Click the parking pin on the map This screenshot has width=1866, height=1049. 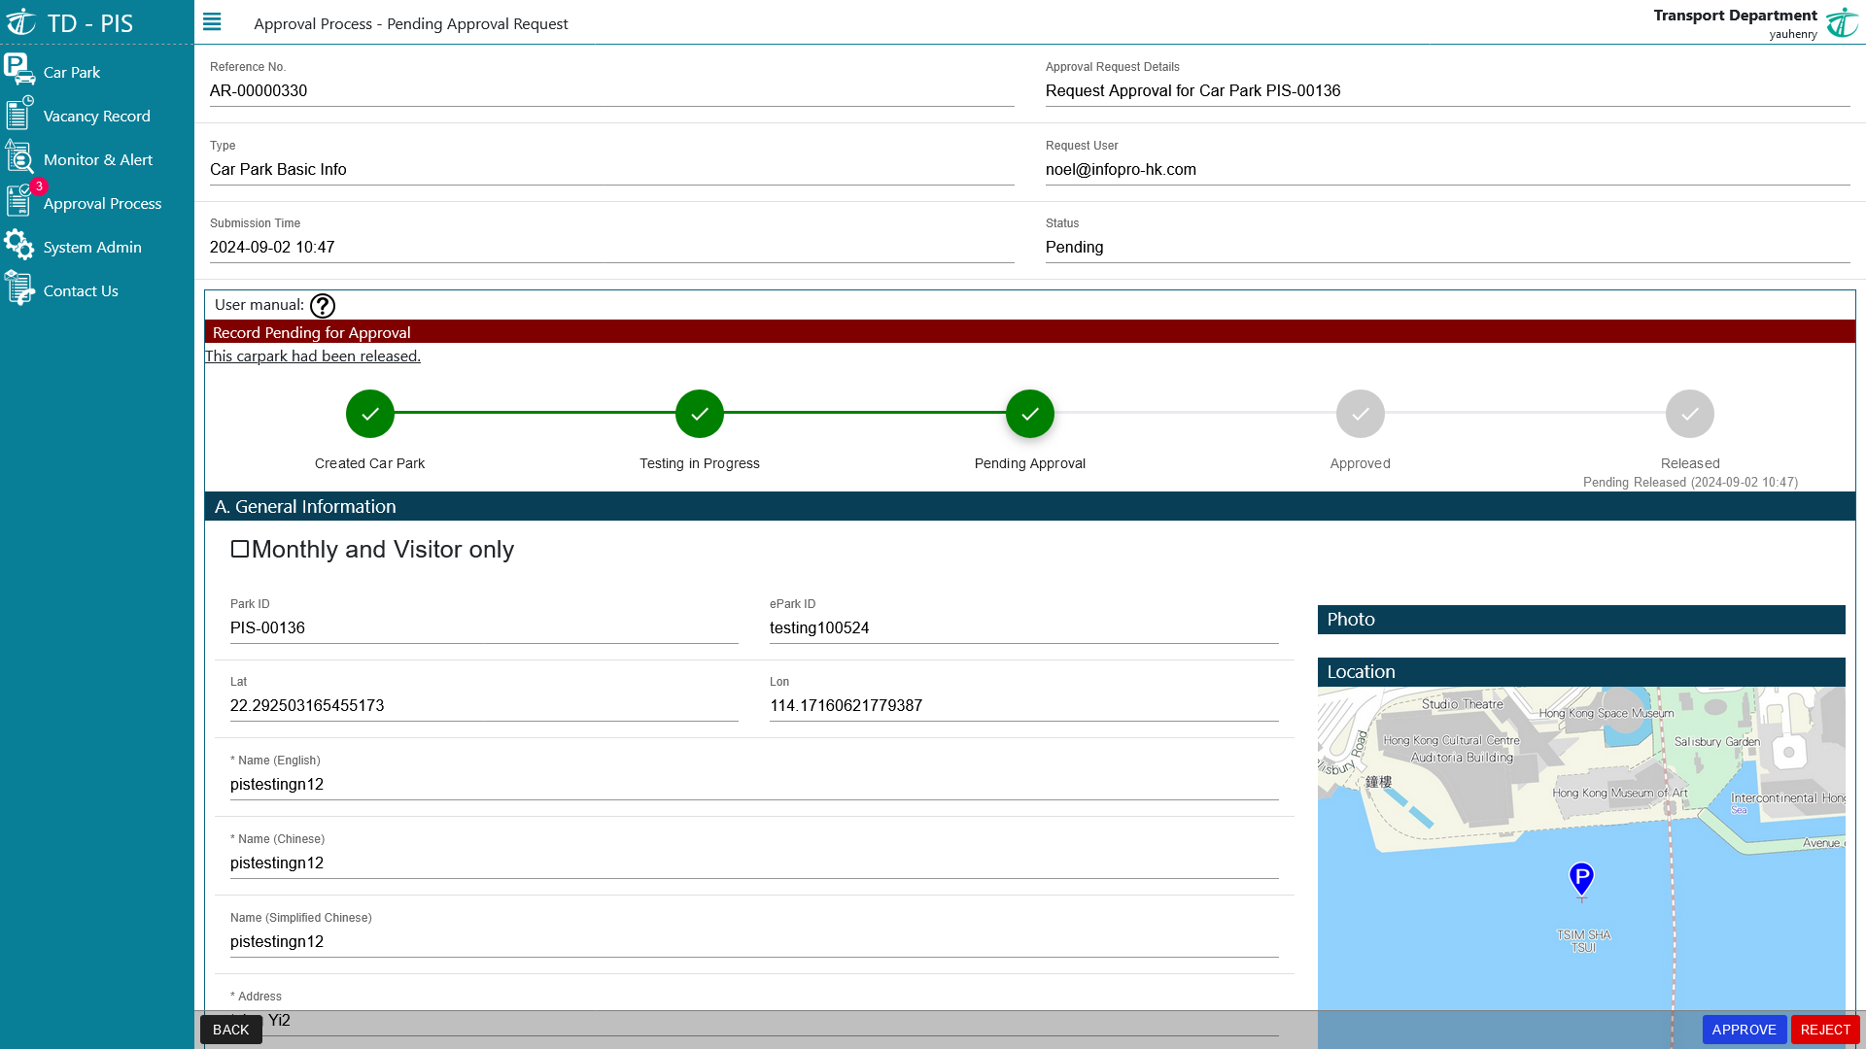click(1581, 878)
